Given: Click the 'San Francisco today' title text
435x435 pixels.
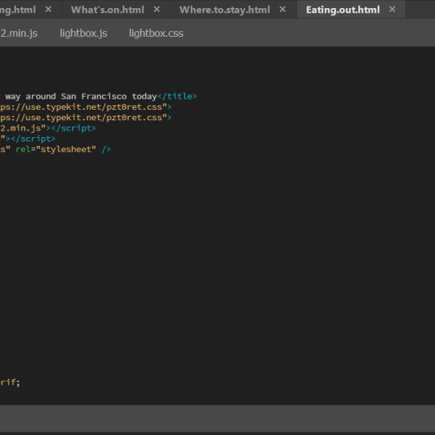Looking at the screenshot, I should pyautogui.click(x=109, y=97).
